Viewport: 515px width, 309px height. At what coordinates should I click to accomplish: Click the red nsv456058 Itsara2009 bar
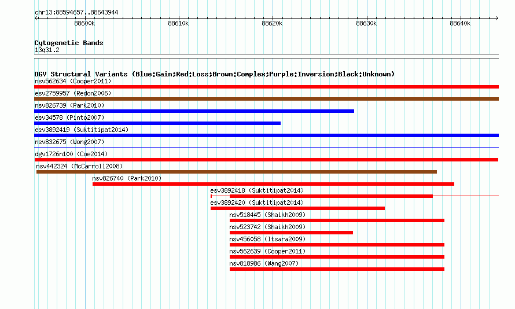pos(337,245)
